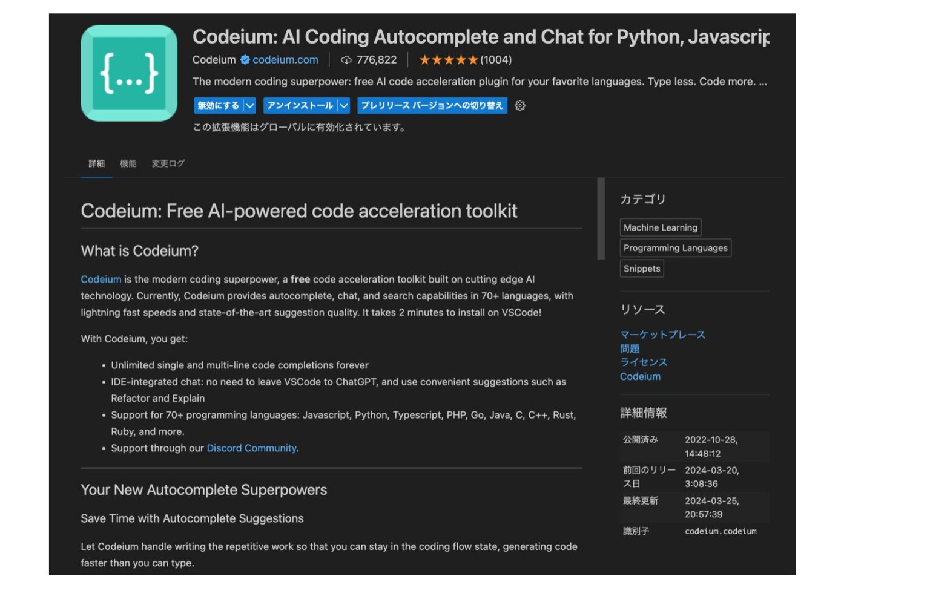Select the Machine Learning category tag
930x605 pixels.
click(x=660, y=227)
